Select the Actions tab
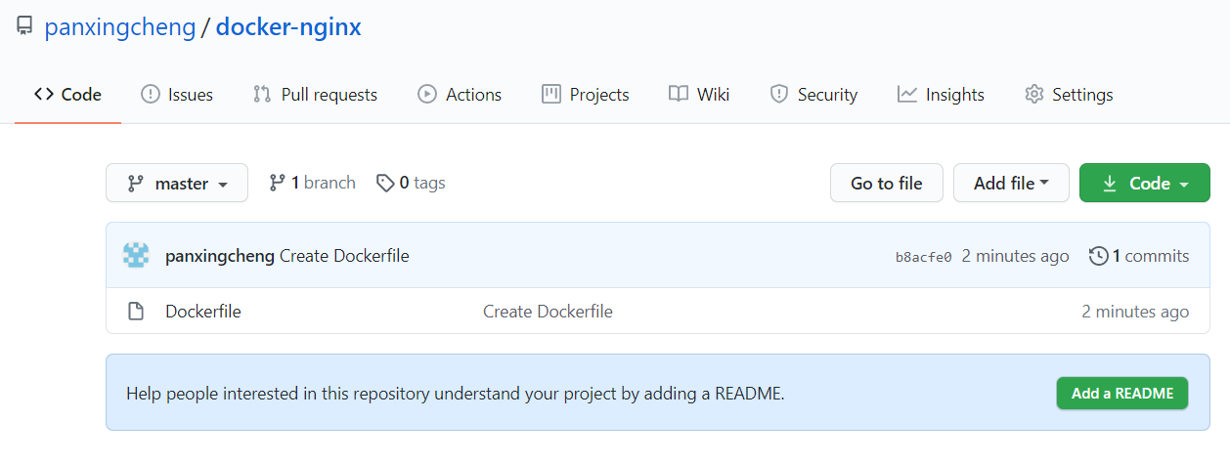This screenshot has width=1230, height=462. click(460, 95)
